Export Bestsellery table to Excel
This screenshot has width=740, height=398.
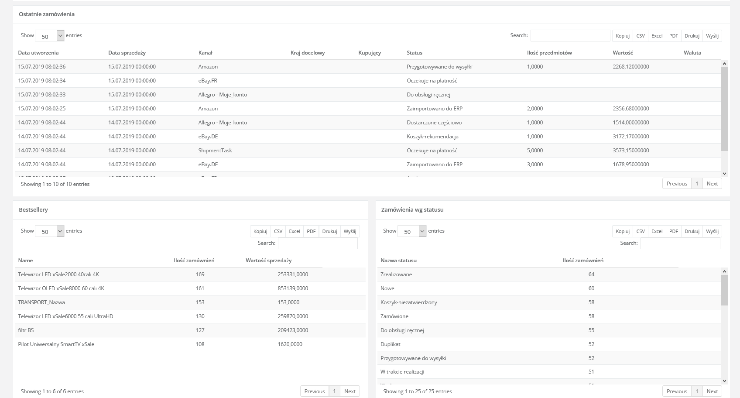click(295, 231)
